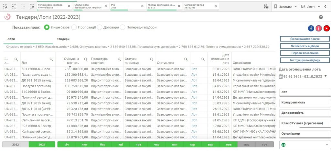Click the red info icon
The image size is (331, 151).
pos(319,28)
